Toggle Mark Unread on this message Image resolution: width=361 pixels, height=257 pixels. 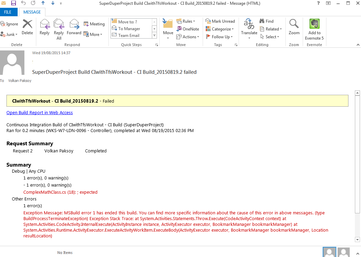220,21
